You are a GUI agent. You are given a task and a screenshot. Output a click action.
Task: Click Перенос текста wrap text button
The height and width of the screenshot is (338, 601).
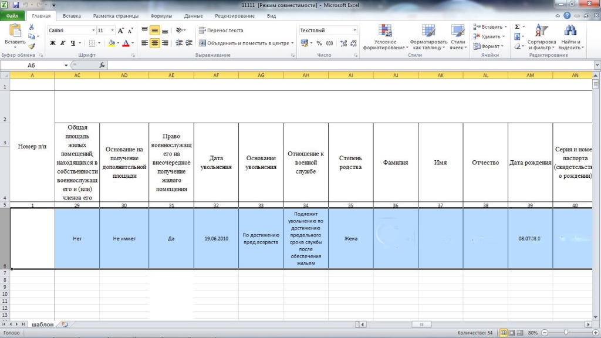[221, 31]
